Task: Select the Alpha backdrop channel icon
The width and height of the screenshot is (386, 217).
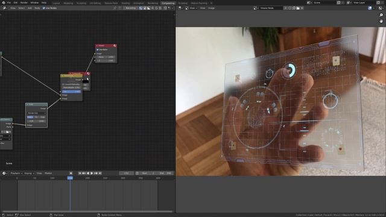Action: pos(149,8)
